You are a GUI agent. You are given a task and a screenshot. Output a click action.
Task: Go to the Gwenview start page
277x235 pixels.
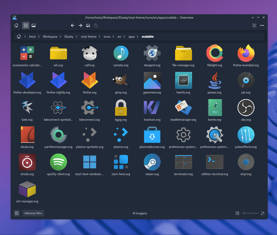16,26
